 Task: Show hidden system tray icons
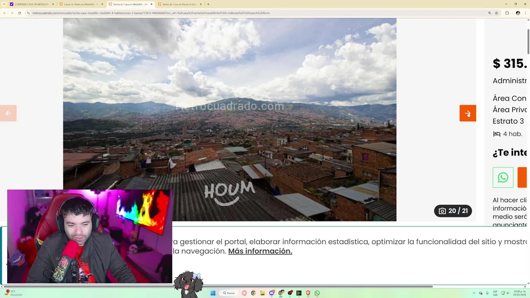point(475,293)
